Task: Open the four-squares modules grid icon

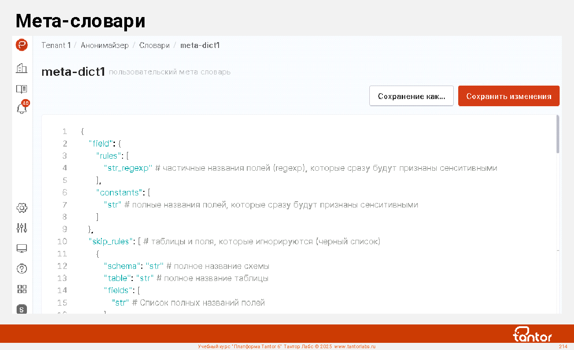Action: coord(22,289)
